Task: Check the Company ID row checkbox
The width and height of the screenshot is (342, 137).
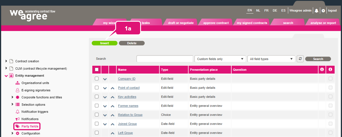Action: tap(97, 78)
